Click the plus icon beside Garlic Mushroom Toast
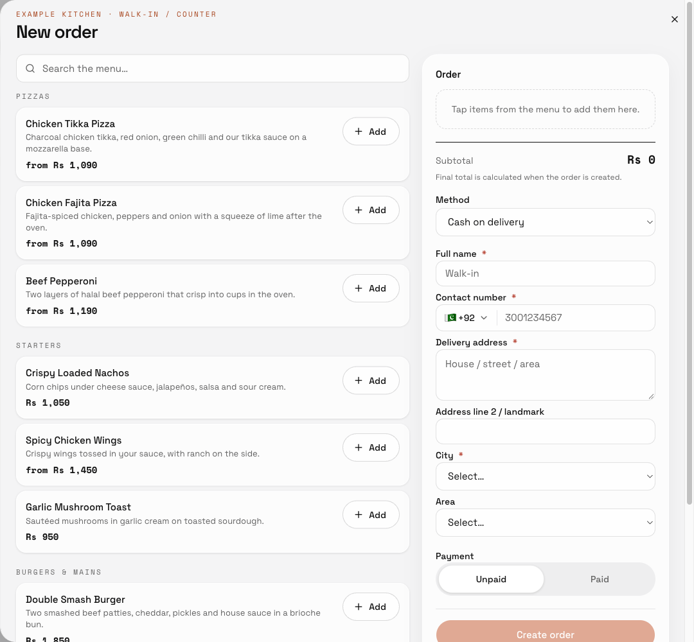 359,515
